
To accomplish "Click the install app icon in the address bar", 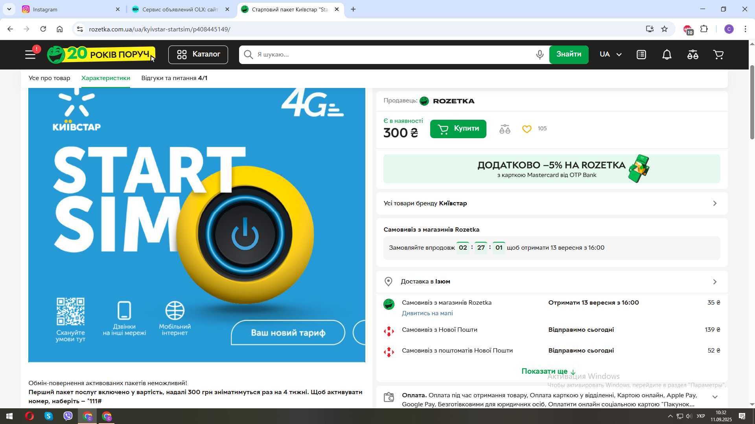I will pyautogui.click(x=650, y=29).
